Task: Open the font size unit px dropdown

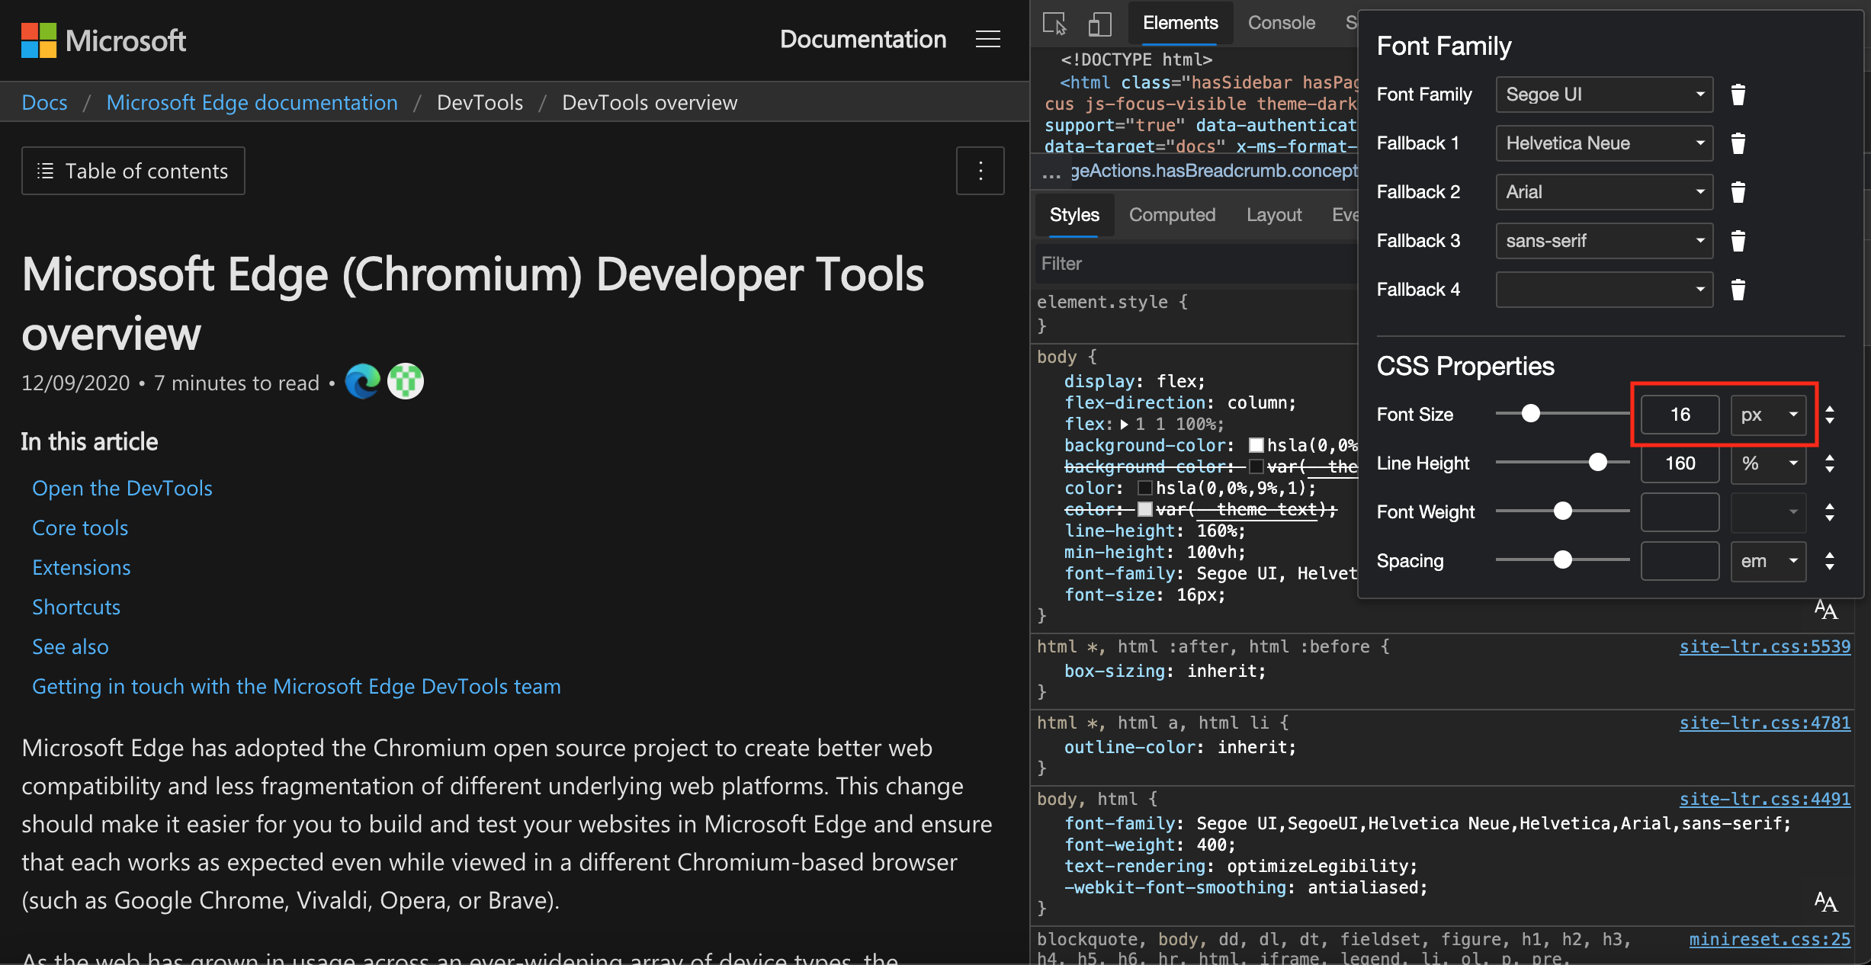Action: [x=1769, y=414]
